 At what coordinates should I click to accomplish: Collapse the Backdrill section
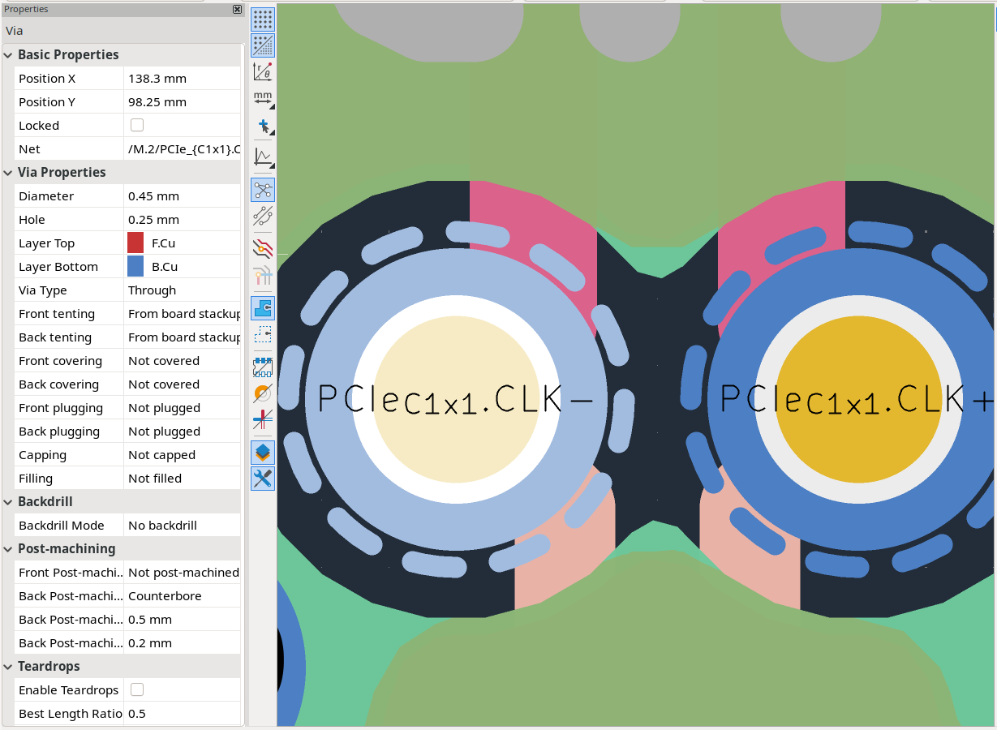(9, 502)
